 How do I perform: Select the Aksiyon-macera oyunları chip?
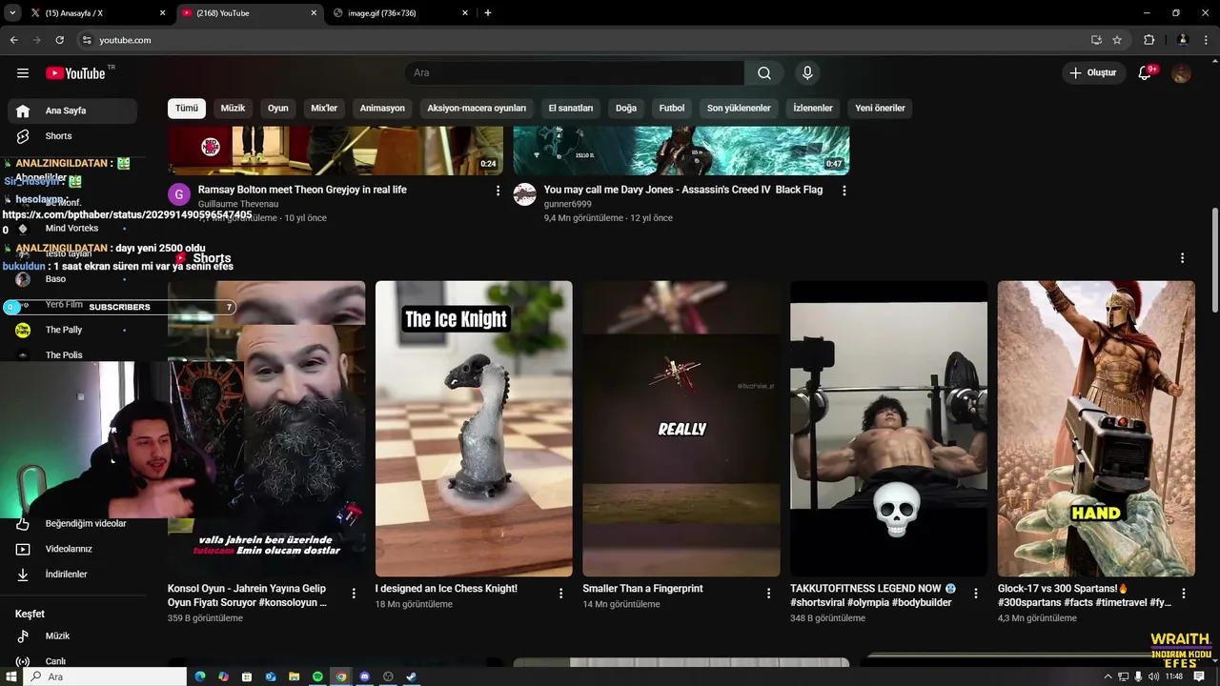click(x=477, y=109)
